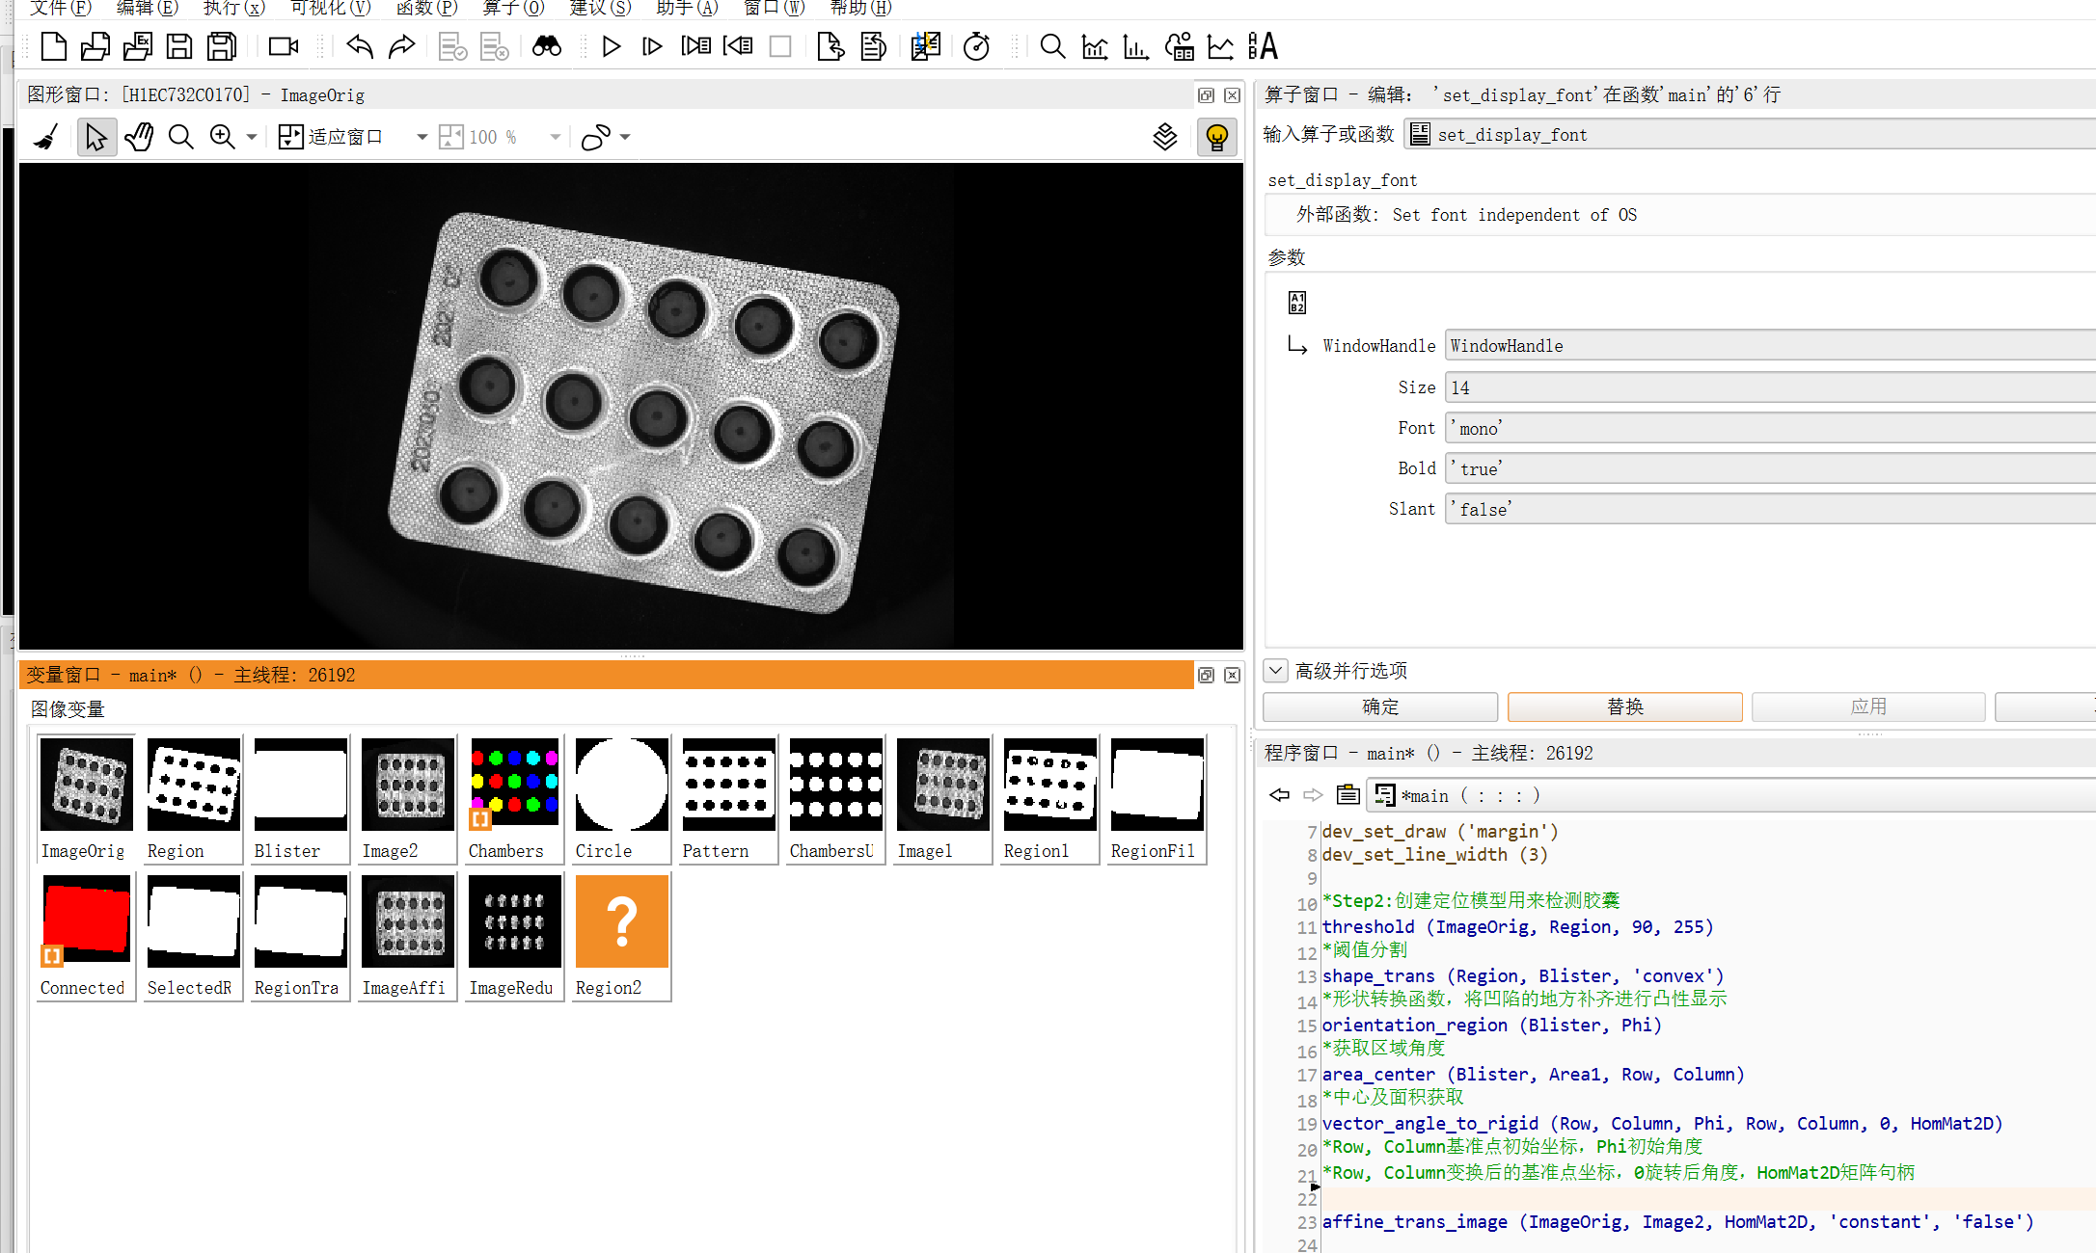
Task: Select the Circle variable thumbnail
Action: [x=621, y=799]
